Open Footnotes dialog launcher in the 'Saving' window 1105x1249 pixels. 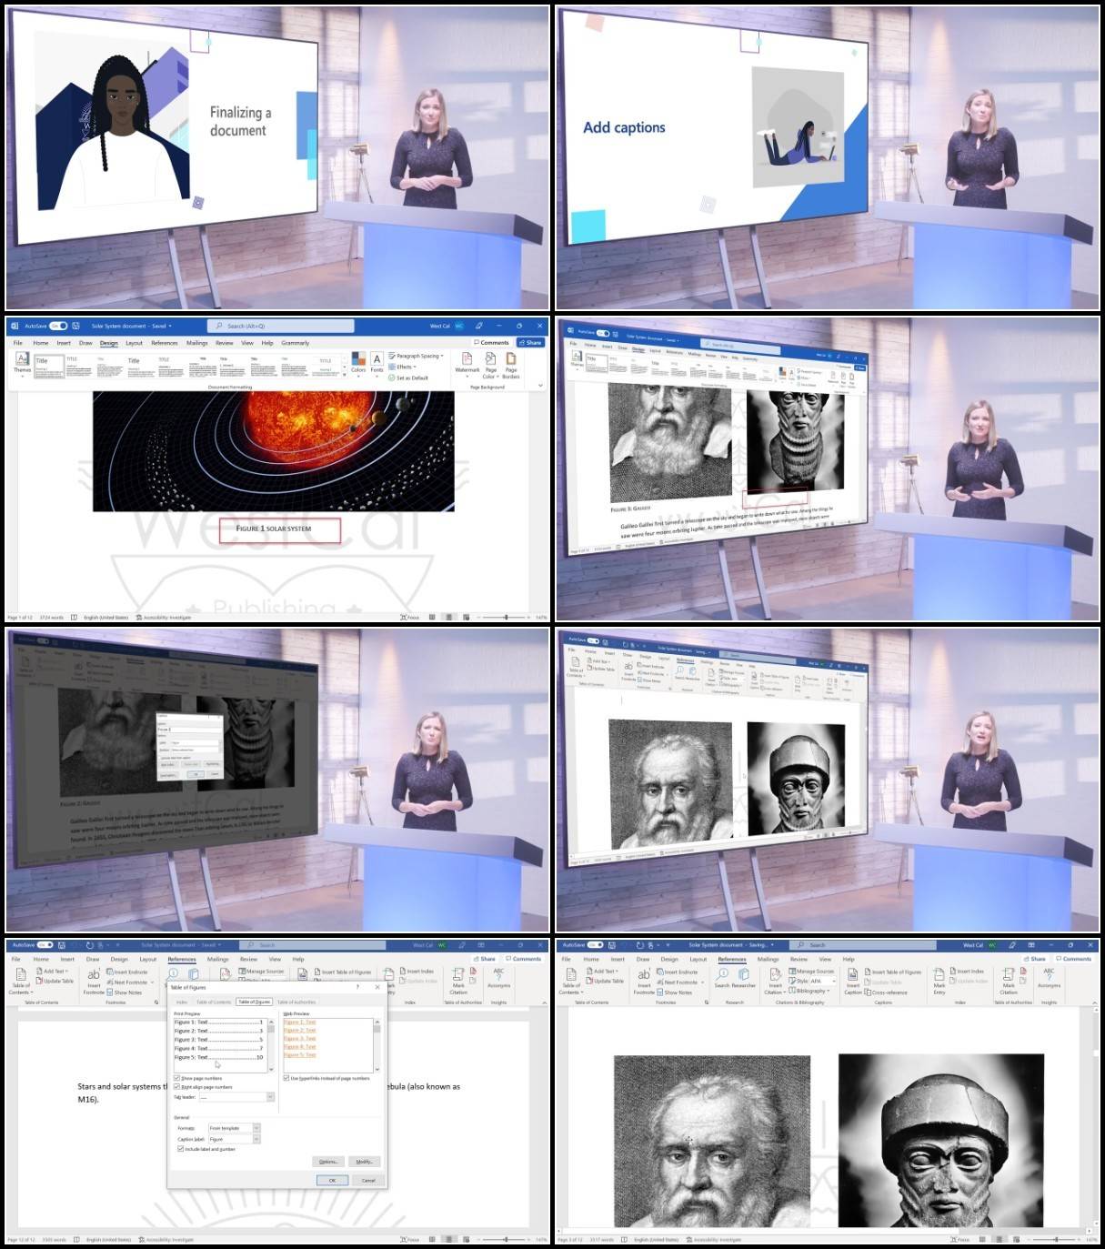705,1002
